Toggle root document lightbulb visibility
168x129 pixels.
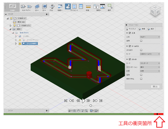click(x=11, y=19)
